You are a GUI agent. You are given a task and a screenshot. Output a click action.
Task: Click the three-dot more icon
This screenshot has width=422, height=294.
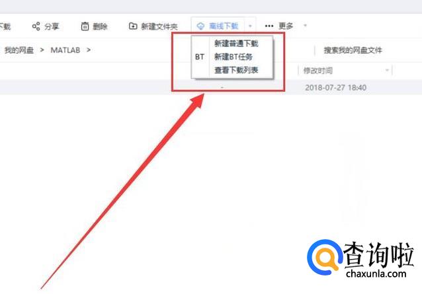(x=269, y=26)
